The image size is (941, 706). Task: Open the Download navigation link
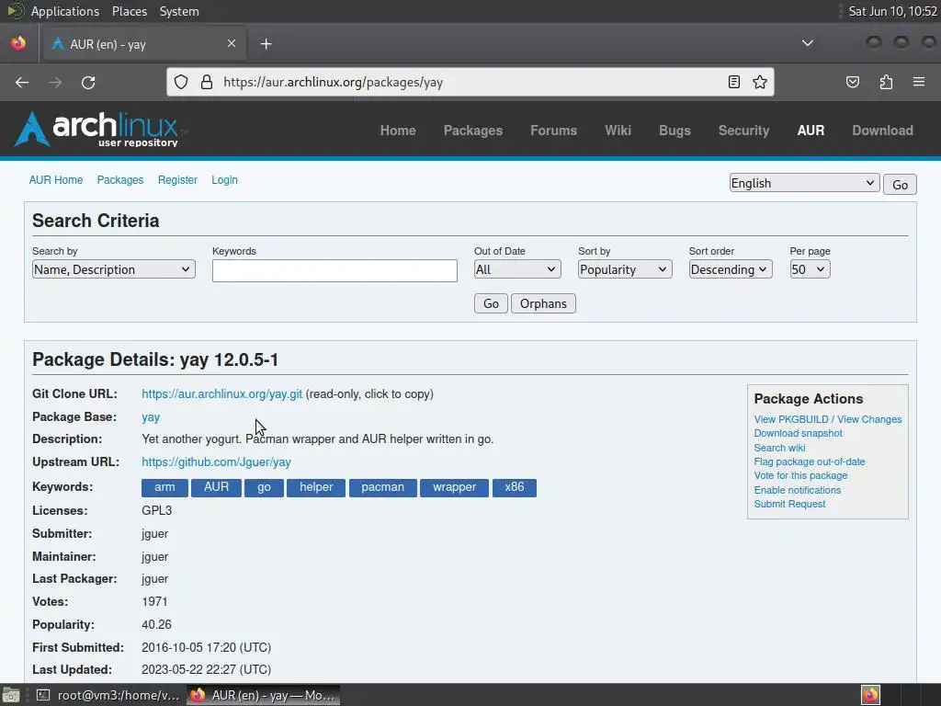point(882,131)
